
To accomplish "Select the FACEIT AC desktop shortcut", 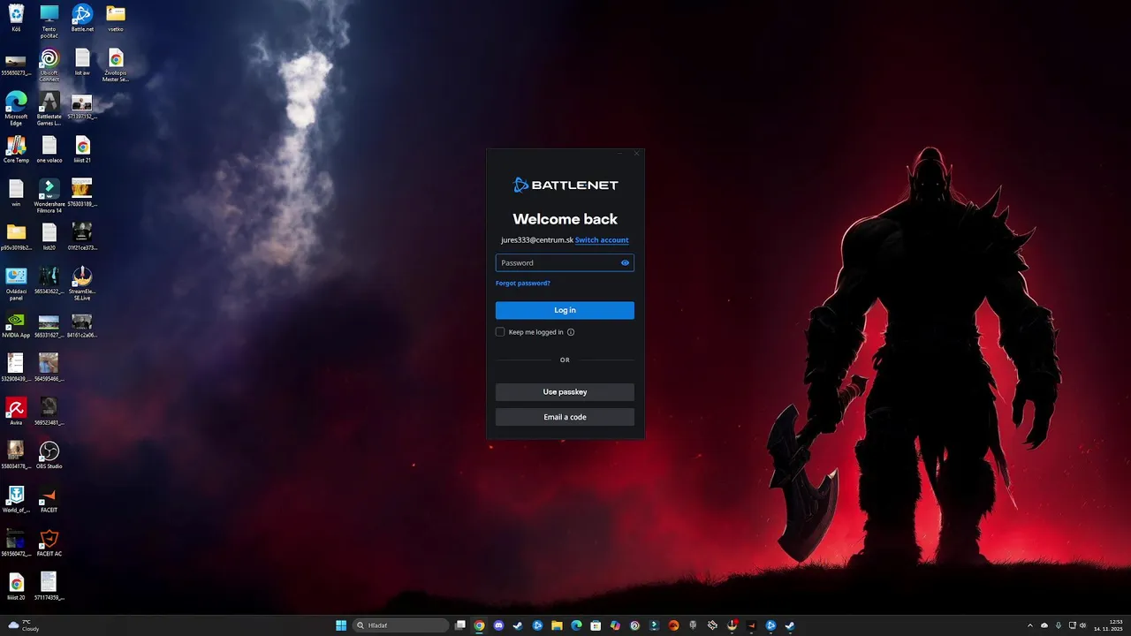I will coord(49,543).
